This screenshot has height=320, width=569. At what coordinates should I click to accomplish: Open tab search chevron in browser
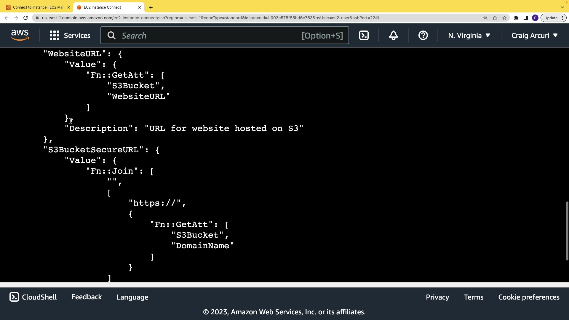pyautogui.click(x=562, y=7)
